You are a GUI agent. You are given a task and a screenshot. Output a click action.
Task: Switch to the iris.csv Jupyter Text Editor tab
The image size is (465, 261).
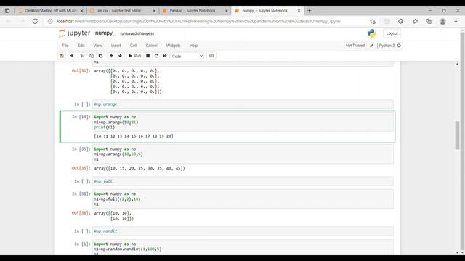point(119,11)
